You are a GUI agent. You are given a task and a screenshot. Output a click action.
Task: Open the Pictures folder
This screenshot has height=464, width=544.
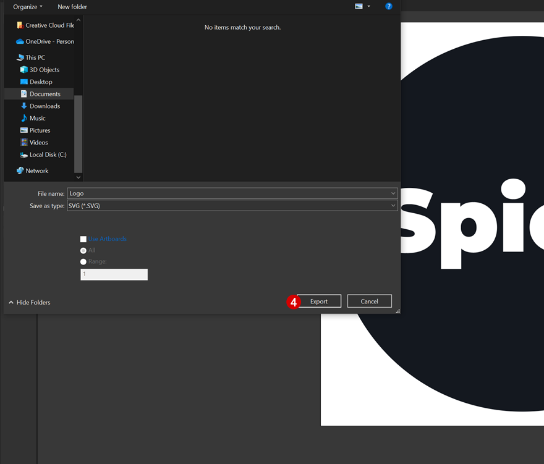[40, 130]
